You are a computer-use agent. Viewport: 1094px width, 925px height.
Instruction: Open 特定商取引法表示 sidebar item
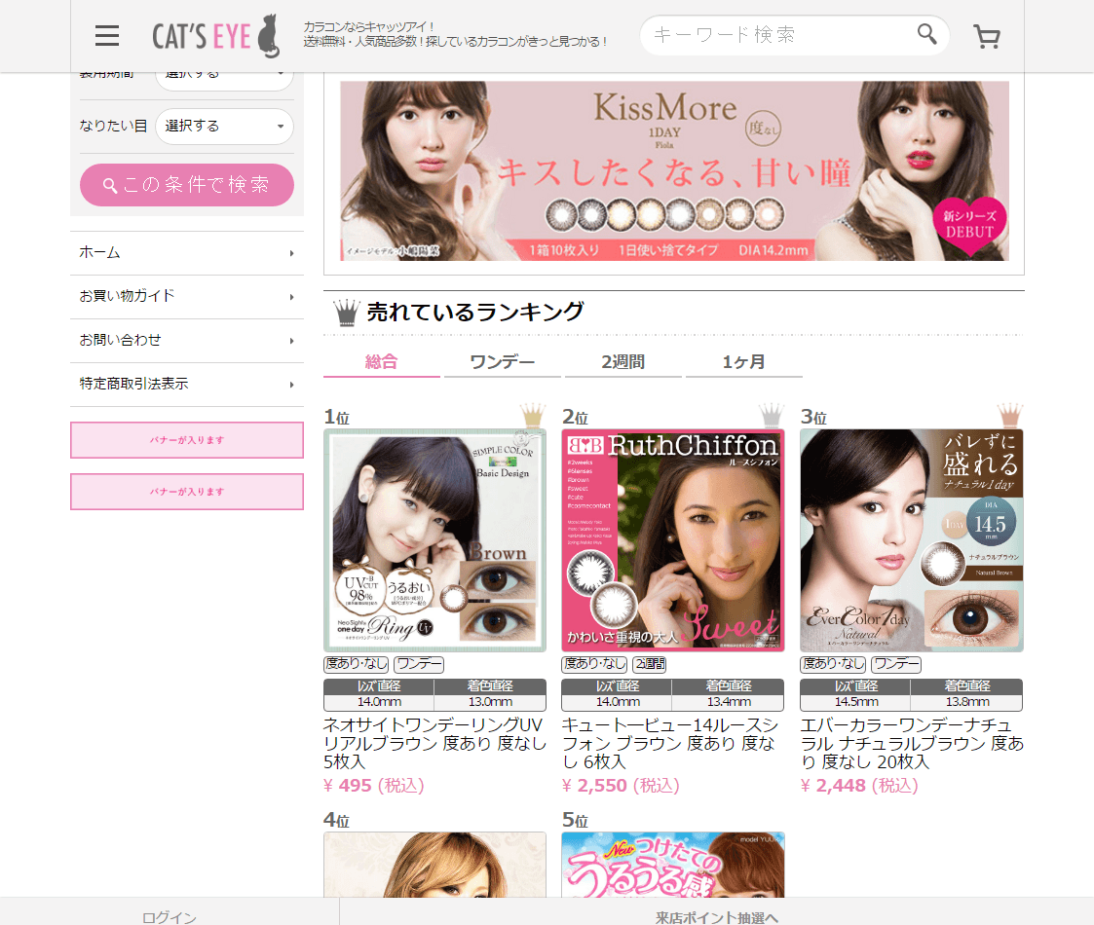tap(187, 385)
